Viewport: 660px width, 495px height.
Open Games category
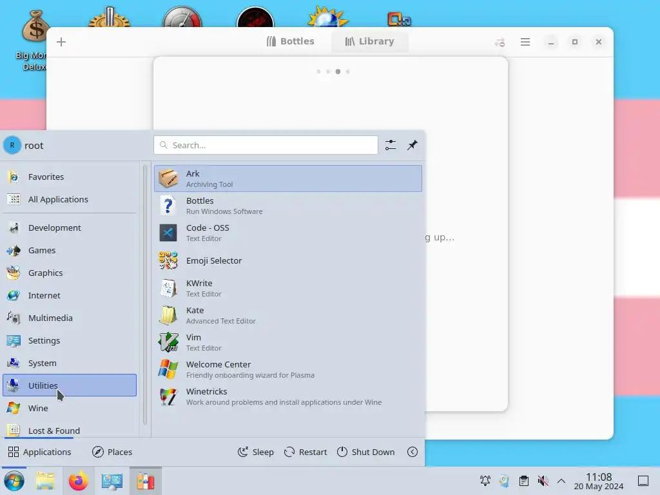(x=70, y=250)
